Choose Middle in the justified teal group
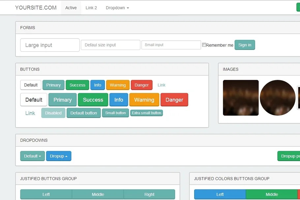Viewport: 300px width, 200px height. click(x=98, y=194)
